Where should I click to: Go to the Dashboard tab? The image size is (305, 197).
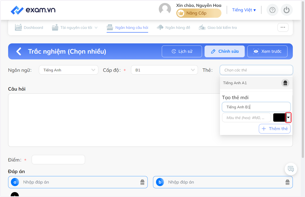point(29,27)
